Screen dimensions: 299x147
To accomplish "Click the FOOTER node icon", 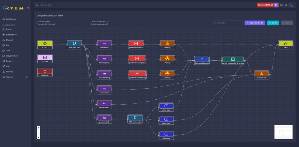I will click(x=45, y=58).
